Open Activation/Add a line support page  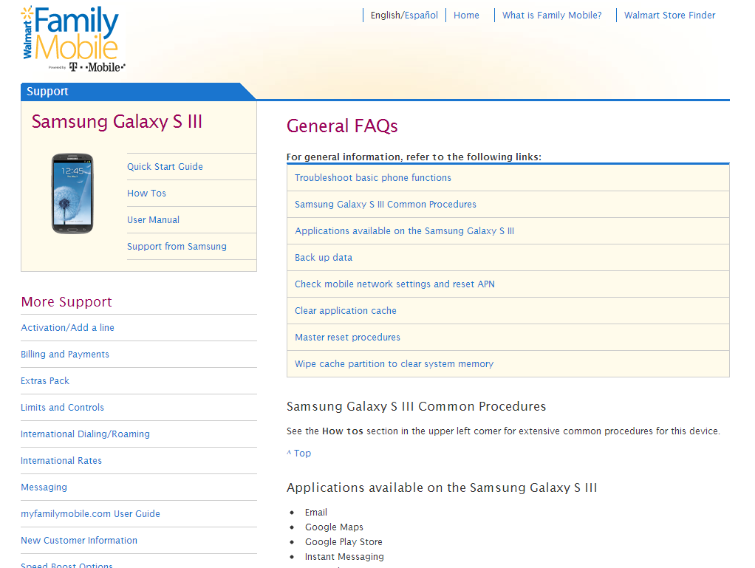pos(67,328)
